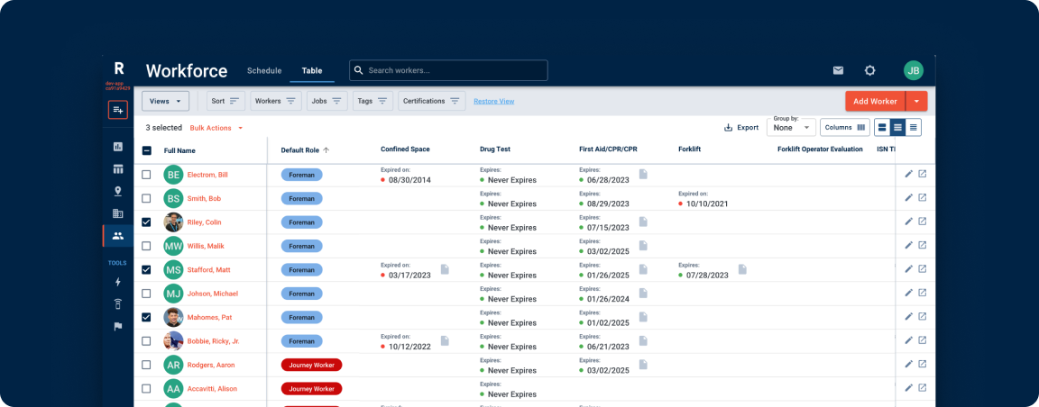The height and width of the screenshot is (407, 1039).
Task: Open Forklift document for Stafford, Matt
Action: pyautogui.click(x=742, y=269)
